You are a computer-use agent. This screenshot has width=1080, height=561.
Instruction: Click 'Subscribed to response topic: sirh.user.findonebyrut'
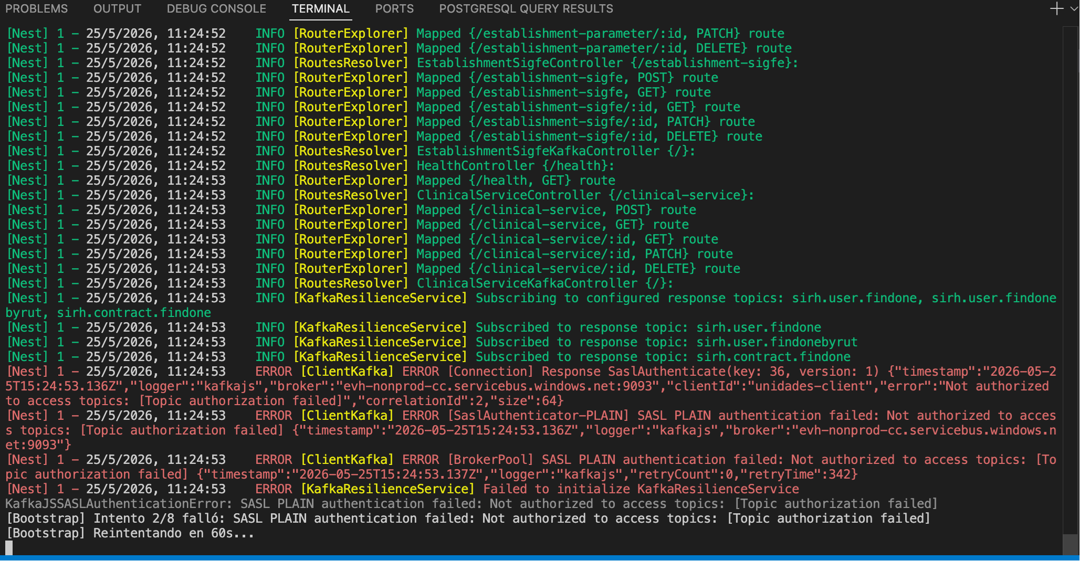pos(666,342)
